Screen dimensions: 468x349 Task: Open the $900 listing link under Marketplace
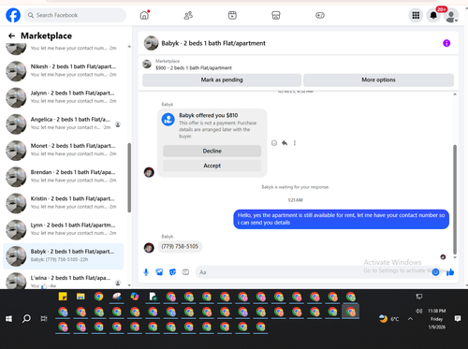194,67
